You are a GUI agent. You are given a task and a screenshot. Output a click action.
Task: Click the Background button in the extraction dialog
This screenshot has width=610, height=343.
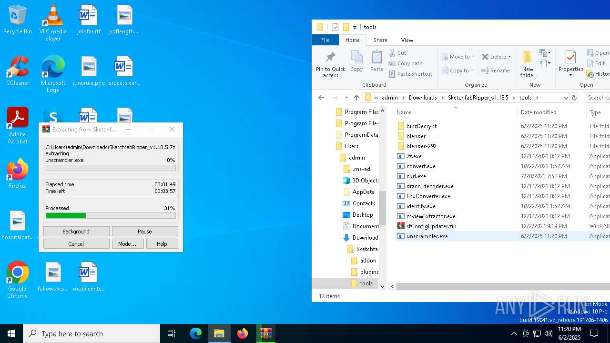[76, 232]
